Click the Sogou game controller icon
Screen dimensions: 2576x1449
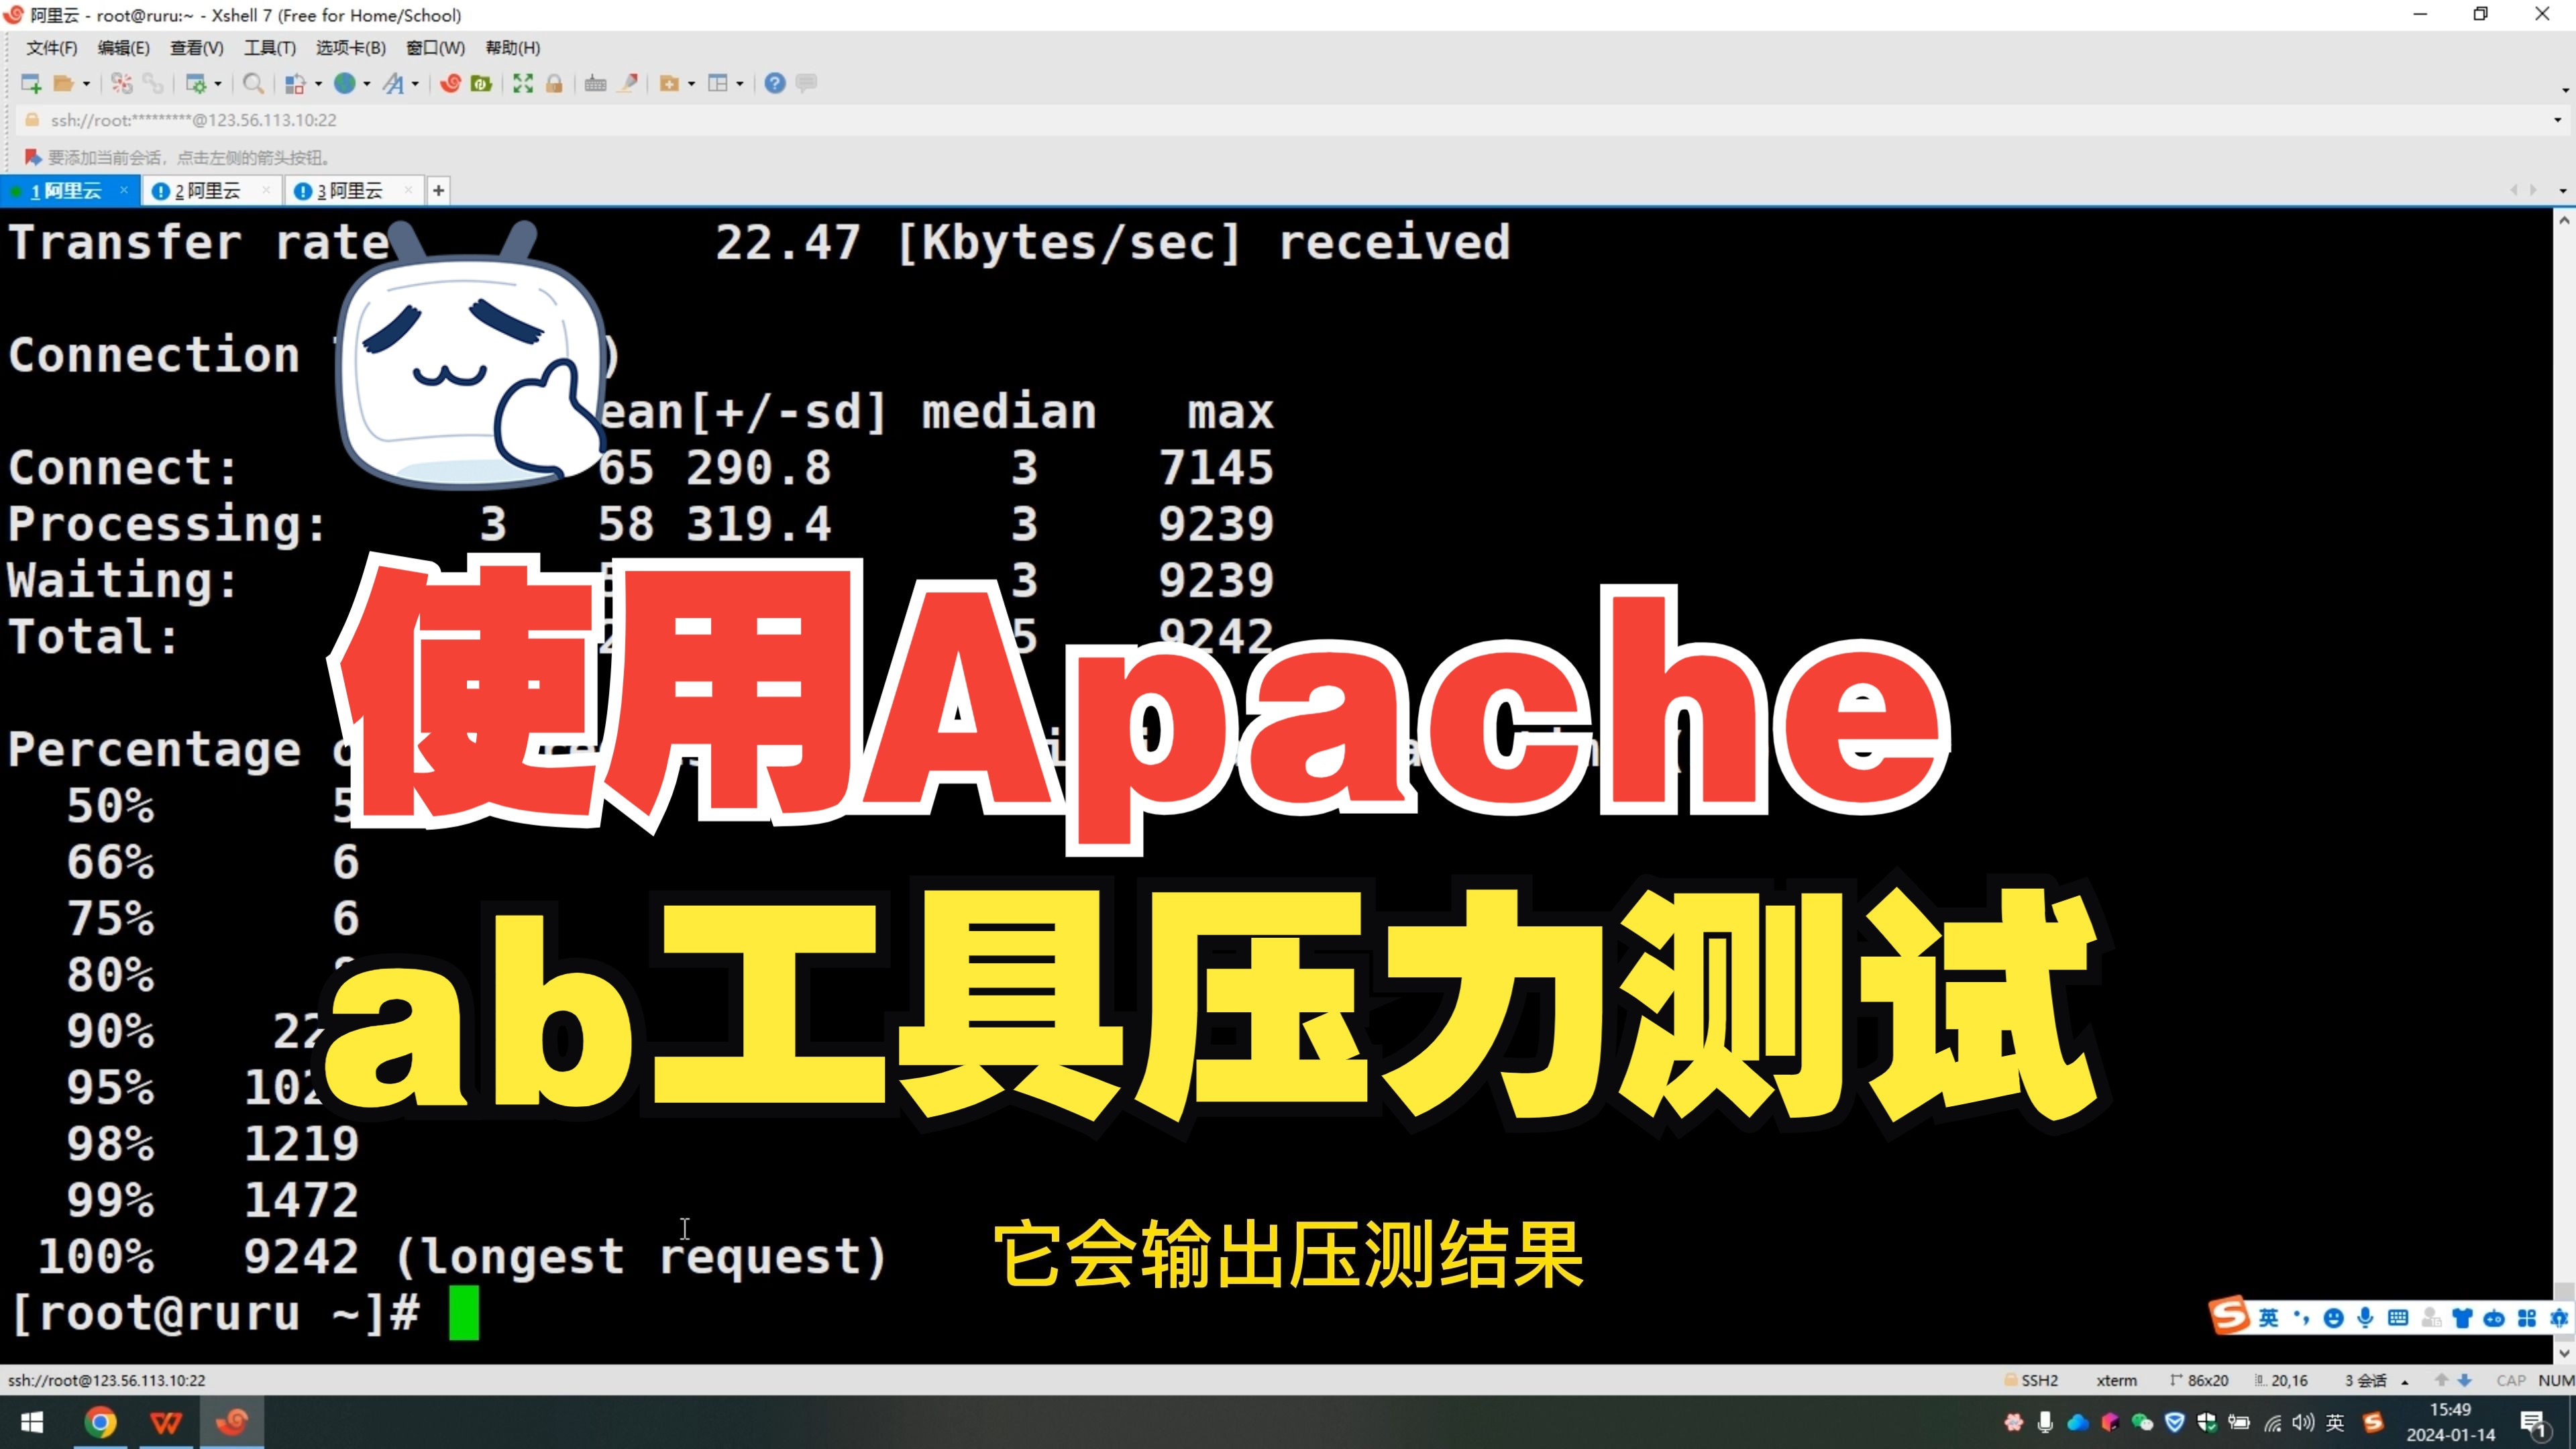(x=2494, y=1318)
